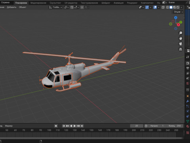Toggle proportional editing
The width and height of the screenshot is (190, 143).
[82, 8]
